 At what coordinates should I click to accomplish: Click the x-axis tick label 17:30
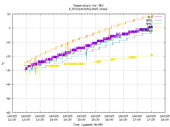tap(151, 120)
